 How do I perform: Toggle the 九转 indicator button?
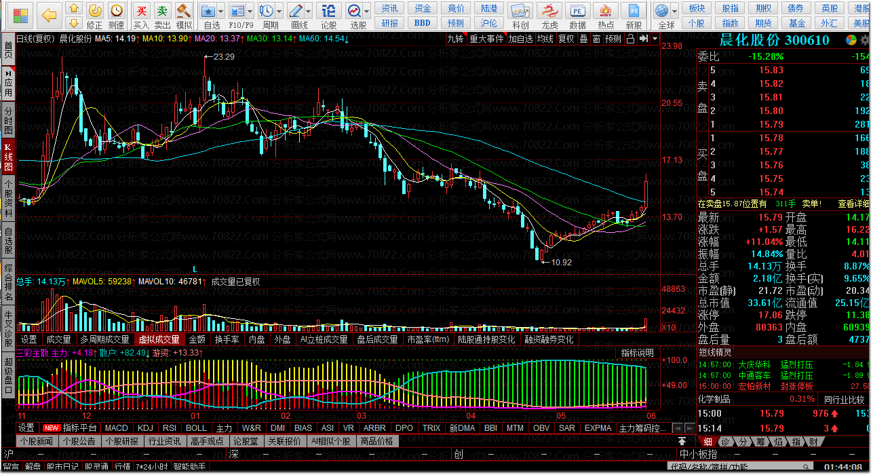[455, 39]
